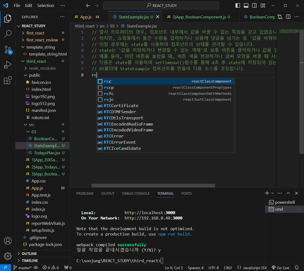Change the CRLF end of line sequence
Viewport: 304px width, 271px height.
228,268
